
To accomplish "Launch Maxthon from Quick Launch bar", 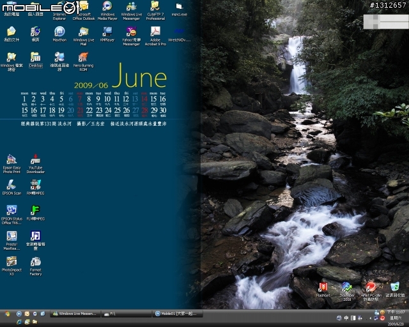I will 19,314.
